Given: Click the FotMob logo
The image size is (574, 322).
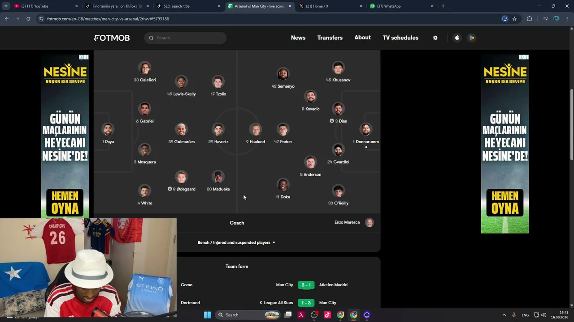Looking at the screenshot, I should pos(112,38).
